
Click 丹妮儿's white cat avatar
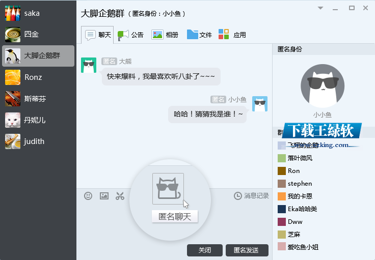tap(13, 120)
